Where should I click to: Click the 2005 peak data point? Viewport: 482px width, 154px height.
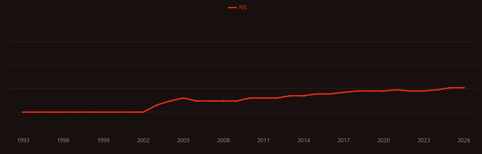(x=183, y=98)
